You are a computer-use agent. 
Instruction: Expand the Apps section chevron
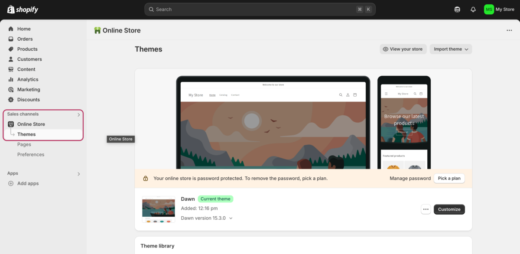click(x=78, y=174)
